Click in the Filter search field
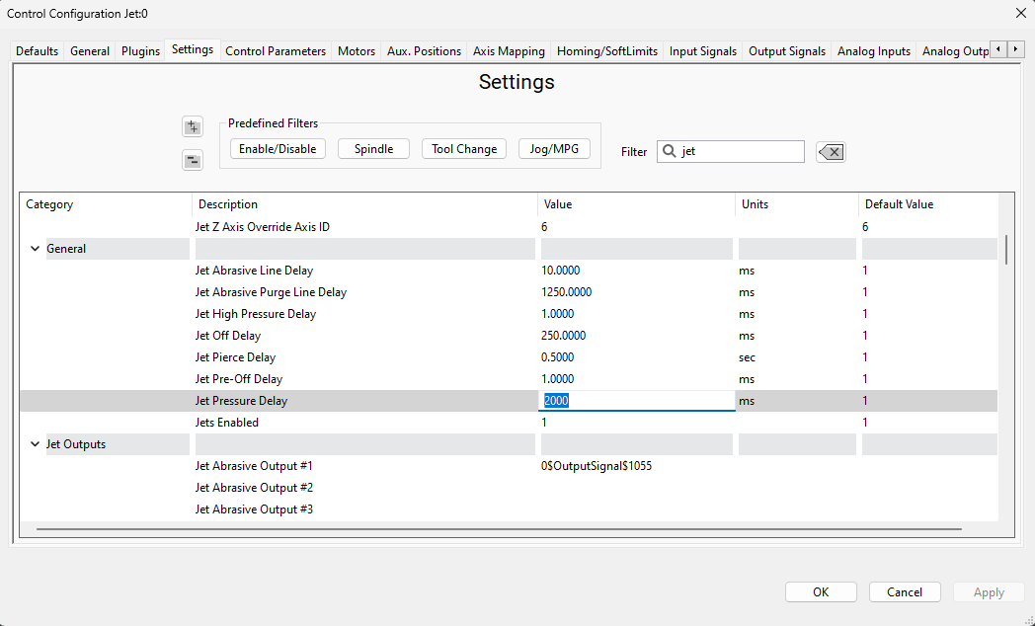Screen dimensions: 1035x626 click(x=741, y=151)
